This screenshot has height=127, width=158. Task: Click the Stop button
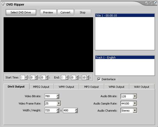[x=83, y=13]
